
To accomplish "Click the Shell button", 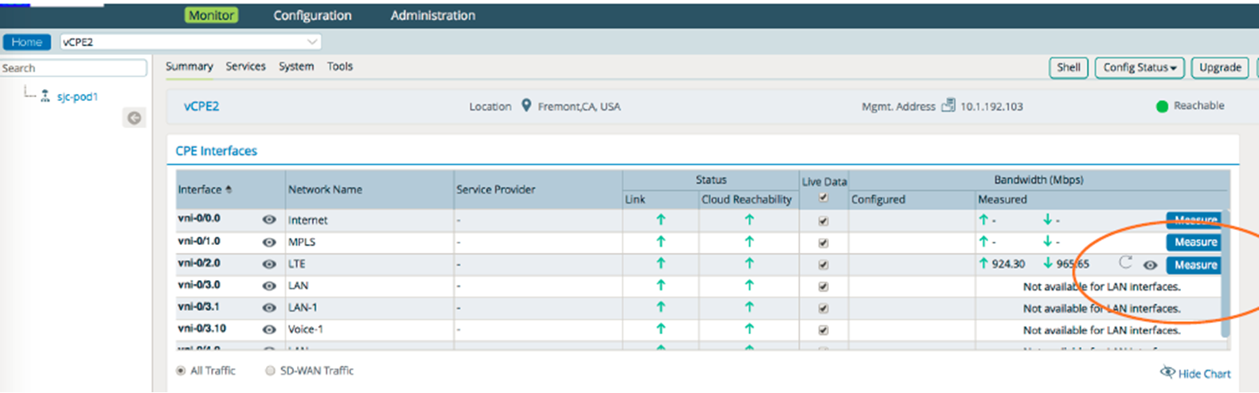I will (1069, 68).
